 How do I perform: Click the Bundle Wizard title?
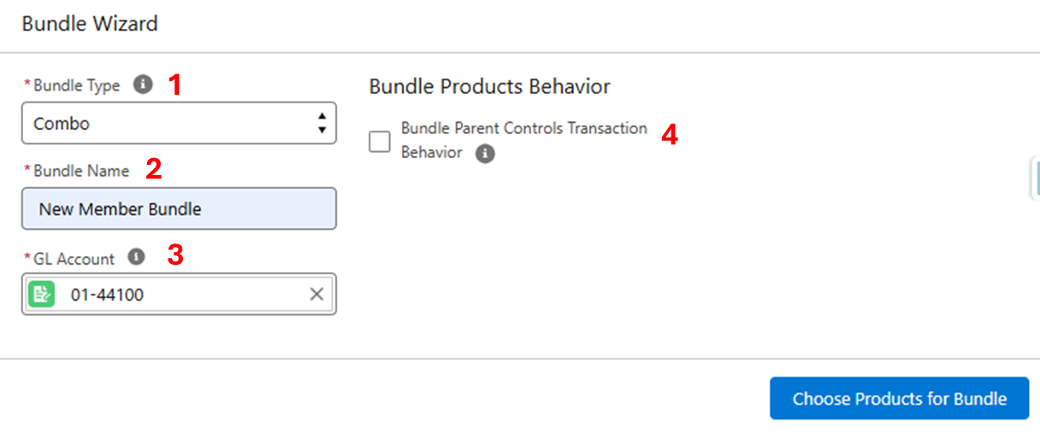pos(90,23)
